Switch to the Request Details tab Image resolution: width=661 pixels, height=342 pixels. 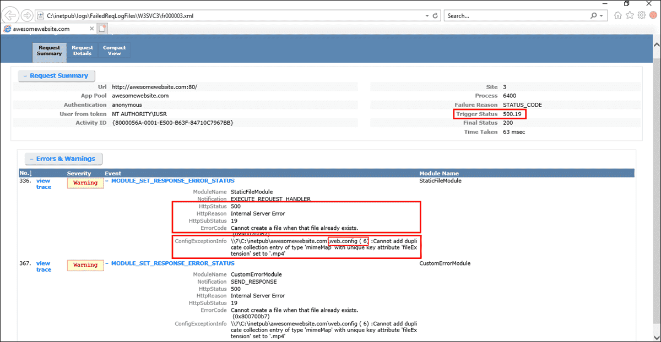83,50
